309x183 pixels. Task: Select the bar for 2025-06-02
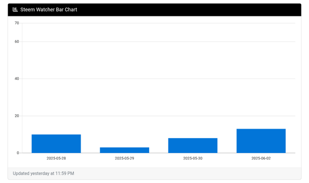pyautogui.click(x=261, y=141)
